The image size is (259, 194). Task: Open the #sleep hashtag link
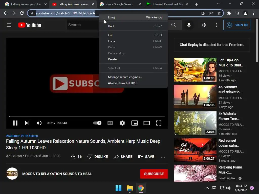click(x=33, y=136)
